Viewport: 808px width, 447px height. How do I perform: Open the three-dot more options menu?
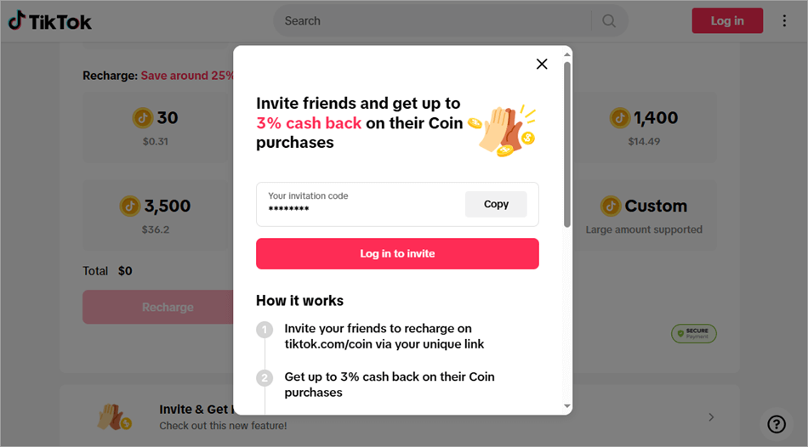784,21
